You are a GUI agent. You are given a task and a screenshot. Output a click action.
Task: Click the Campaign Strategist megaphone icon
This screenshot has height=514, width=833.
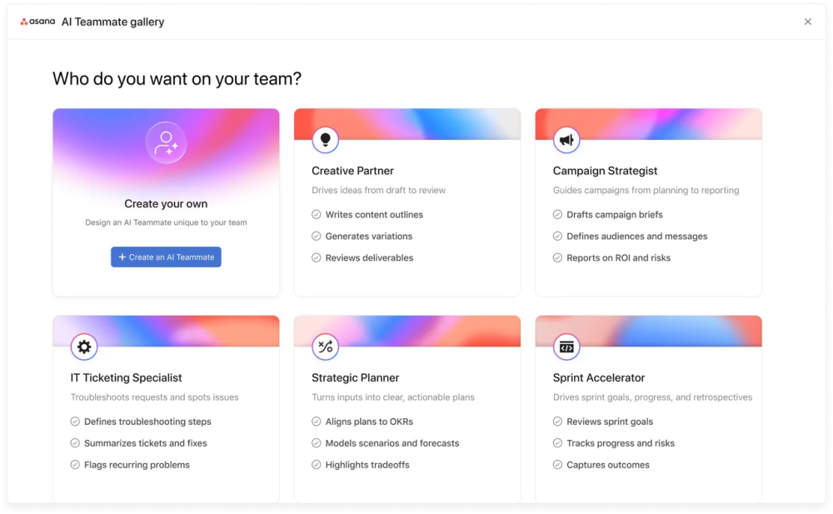coord(566,140)
